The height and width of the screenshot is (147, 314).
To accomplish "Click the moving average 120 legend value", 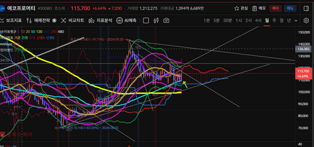I will (39, 31).
